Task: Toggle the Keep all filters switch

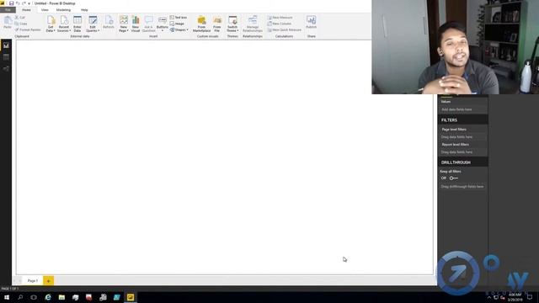Action: [x=453, y=178]
